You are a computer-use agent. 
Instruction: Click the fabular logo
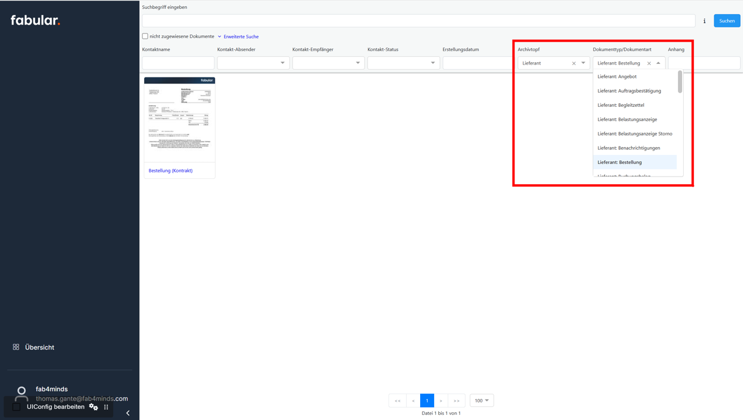pyautogui.click(x=35, y=19)
